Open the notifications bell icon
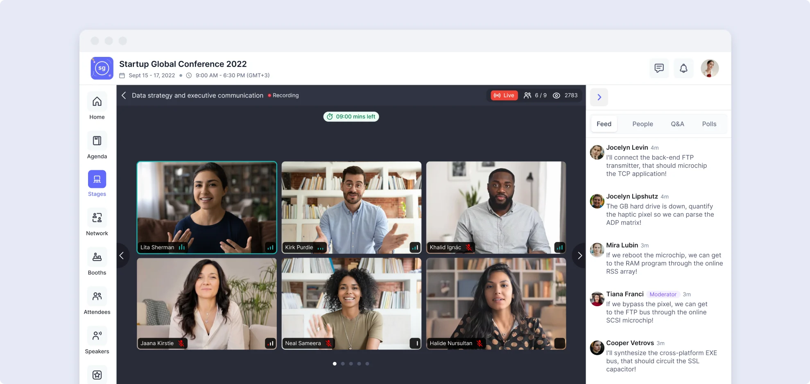The height and width of the screenshot is (384, 810). pos(683,68)
